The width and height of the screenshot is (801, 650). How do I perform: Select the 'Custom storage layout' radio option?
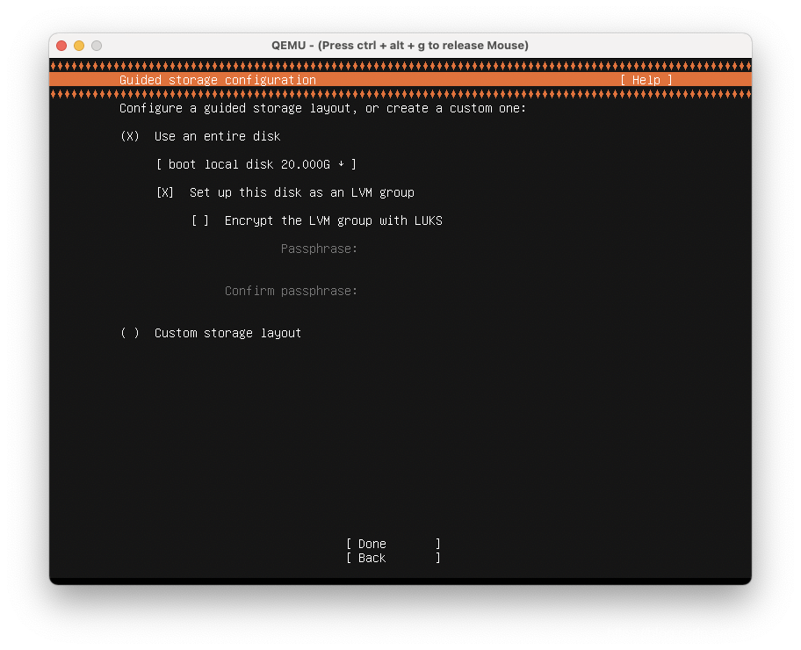(130, 333)
